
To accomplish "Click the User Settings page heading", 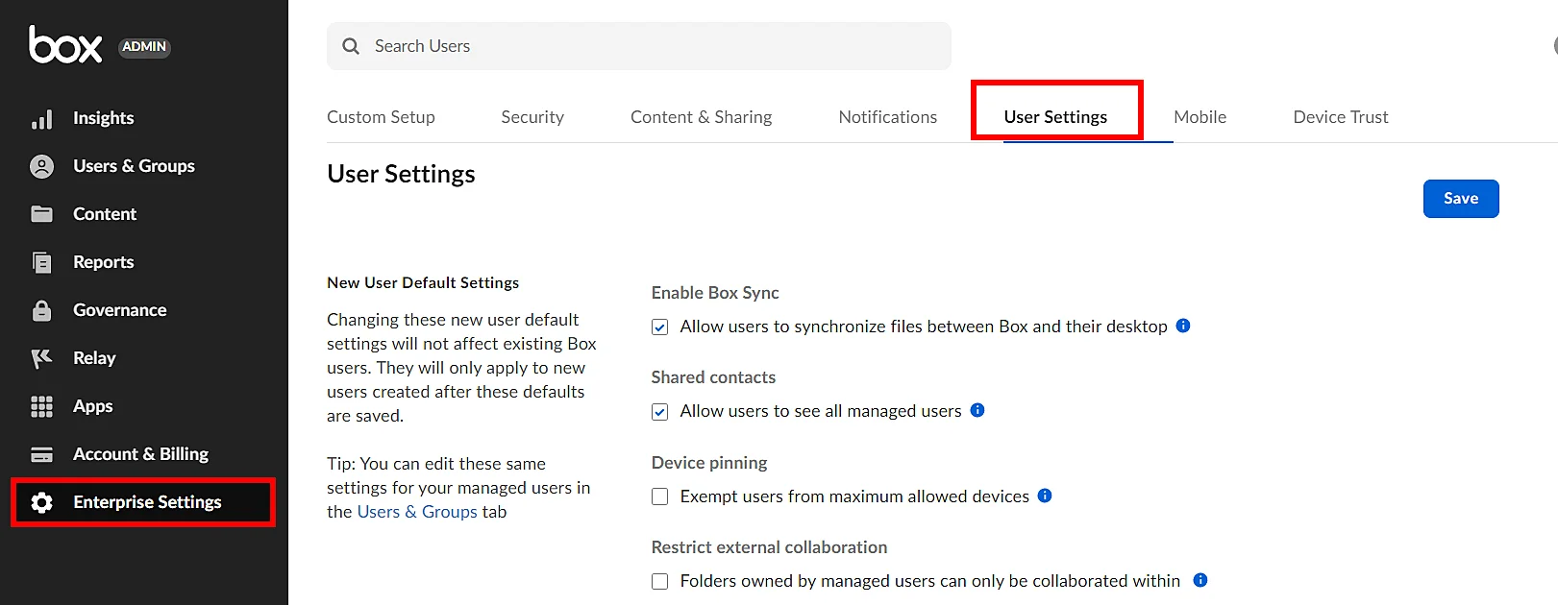I will point(401,174).
